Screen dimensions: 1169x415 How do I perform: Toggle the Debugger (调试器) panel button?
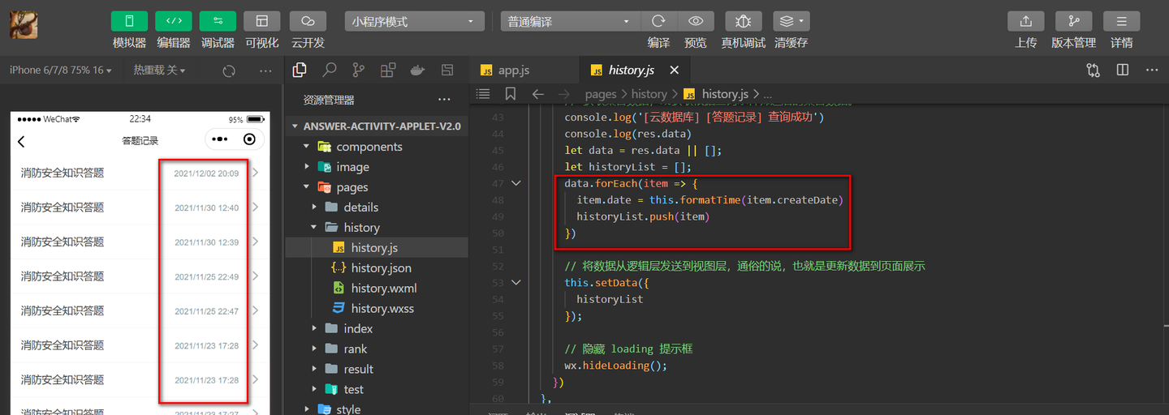pyautogui.click(x=218, y=22)
